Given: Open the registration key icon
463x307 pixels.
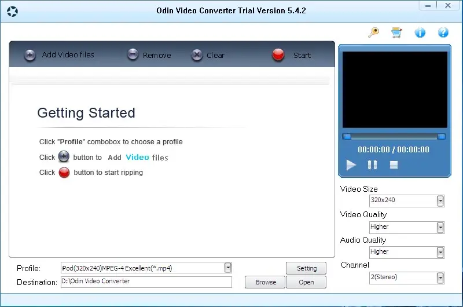Looking at the screenshot, I should 373,32.
